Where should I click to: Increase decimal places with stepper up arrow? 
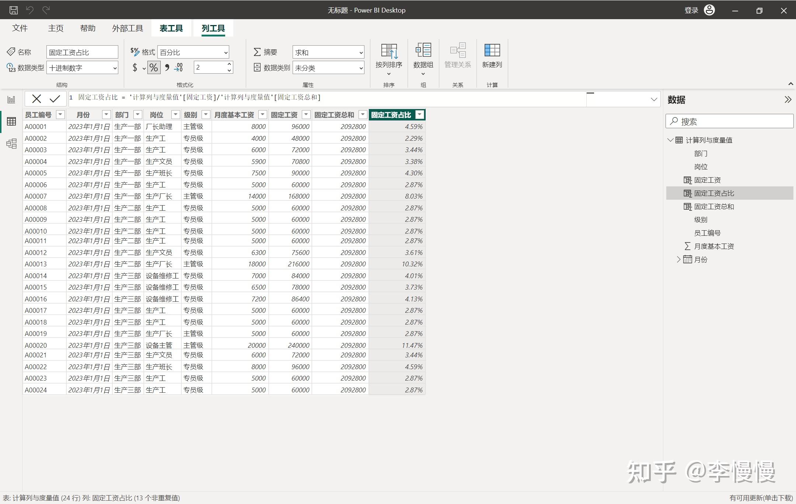[229, 64]
